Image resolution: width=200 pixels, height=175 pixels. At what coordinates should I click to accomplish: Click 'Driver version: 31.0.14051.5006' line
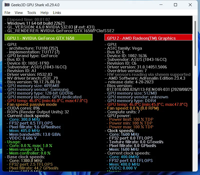136,67
